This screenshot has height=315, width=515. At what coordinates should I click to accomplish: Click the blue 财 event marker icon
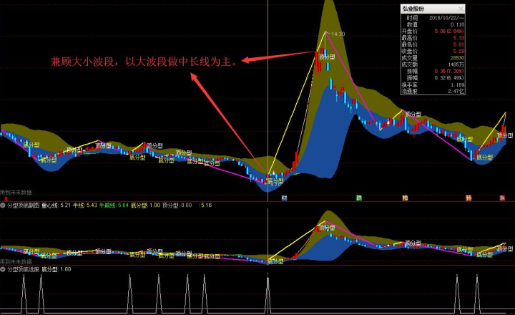285,198
